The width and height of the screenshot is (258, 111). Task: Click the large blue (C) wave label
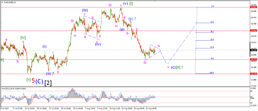point(40,81)
